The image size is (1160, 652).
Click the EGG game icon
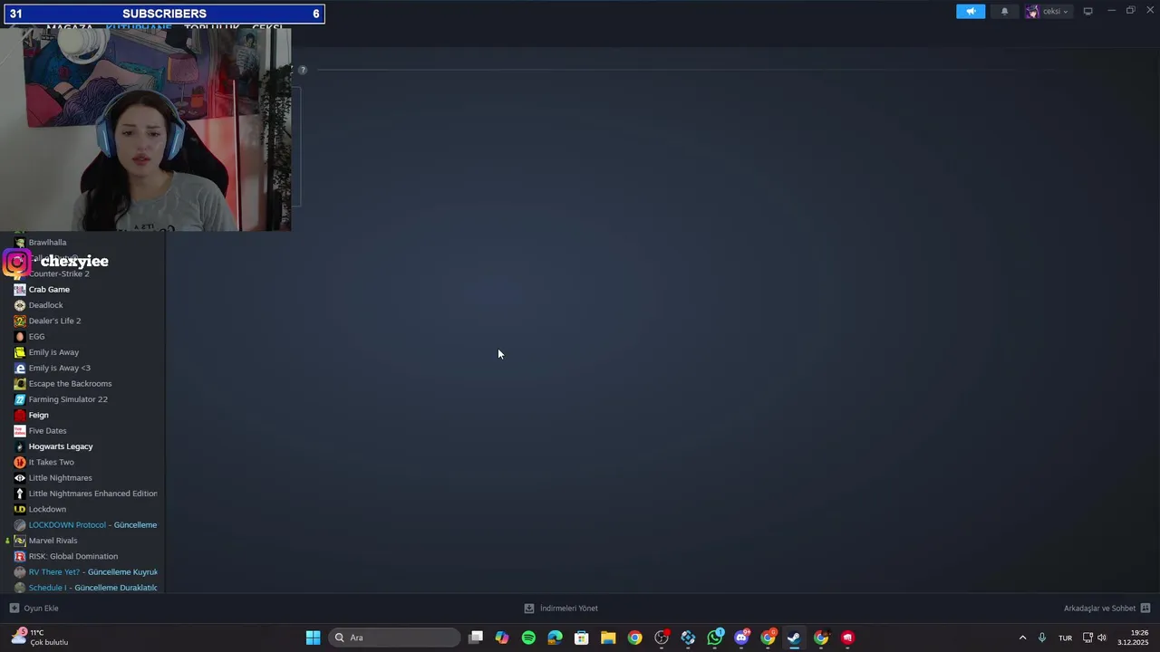20,337
